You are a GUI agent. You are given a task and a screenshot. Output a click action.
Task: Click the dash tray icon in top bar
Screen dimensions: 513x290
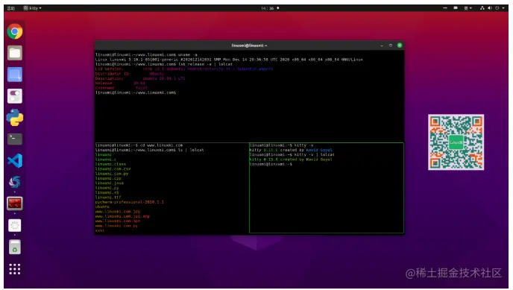point(445,8)
